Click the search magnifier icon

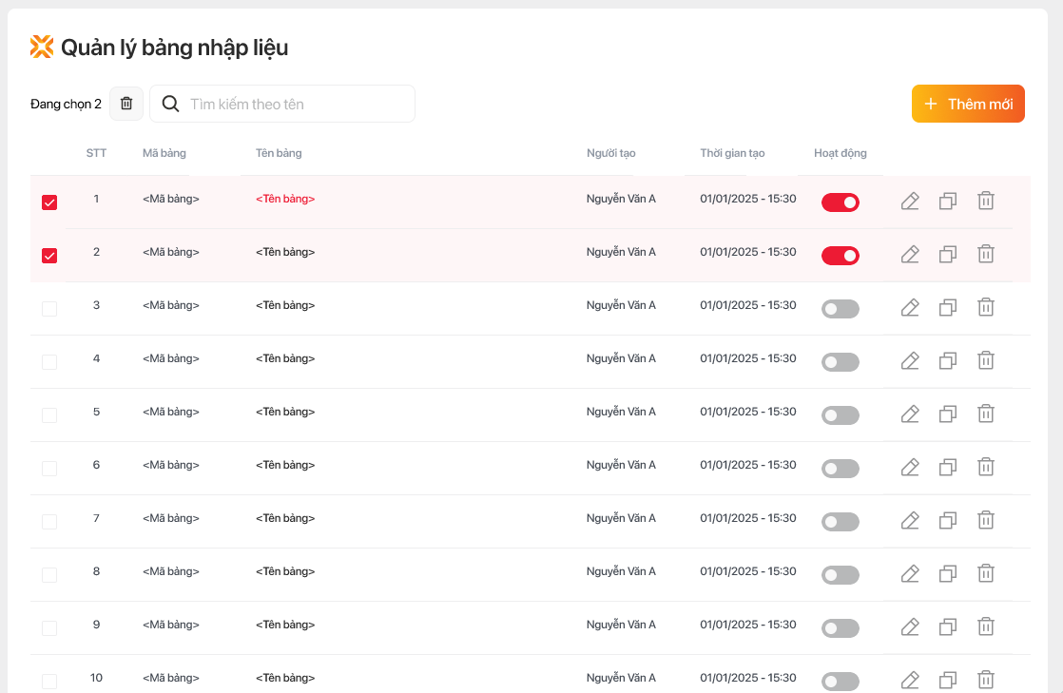click(x=171, y=104)
